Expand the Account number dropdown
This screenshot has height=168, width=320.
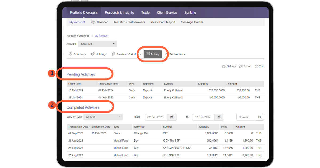point(97,44)
